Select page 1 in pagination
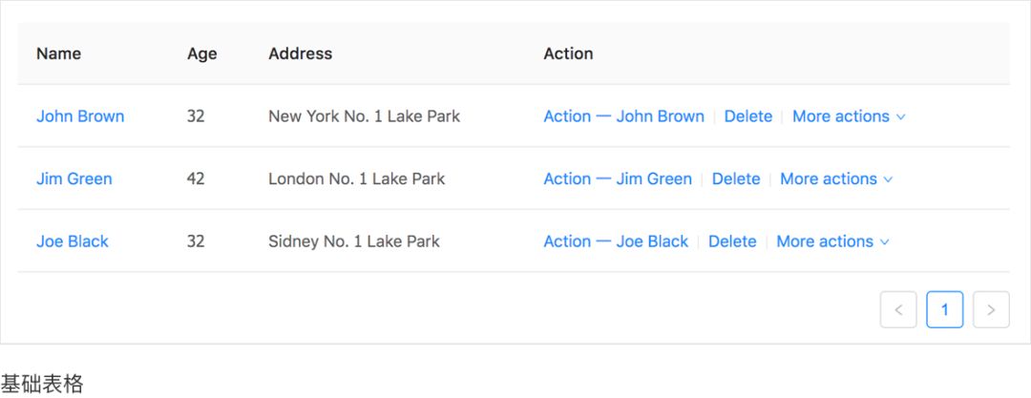 (945, 309)
